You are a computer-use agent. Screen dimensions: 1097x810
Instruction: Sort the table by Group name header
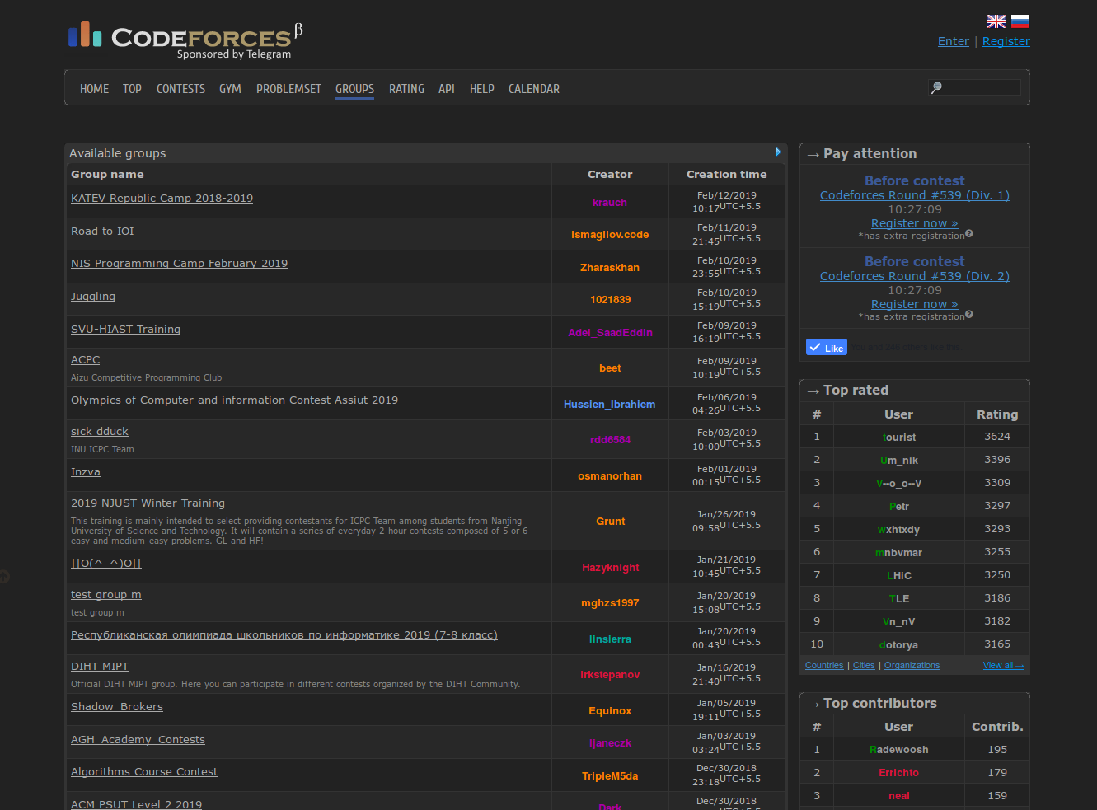[107, 174]
